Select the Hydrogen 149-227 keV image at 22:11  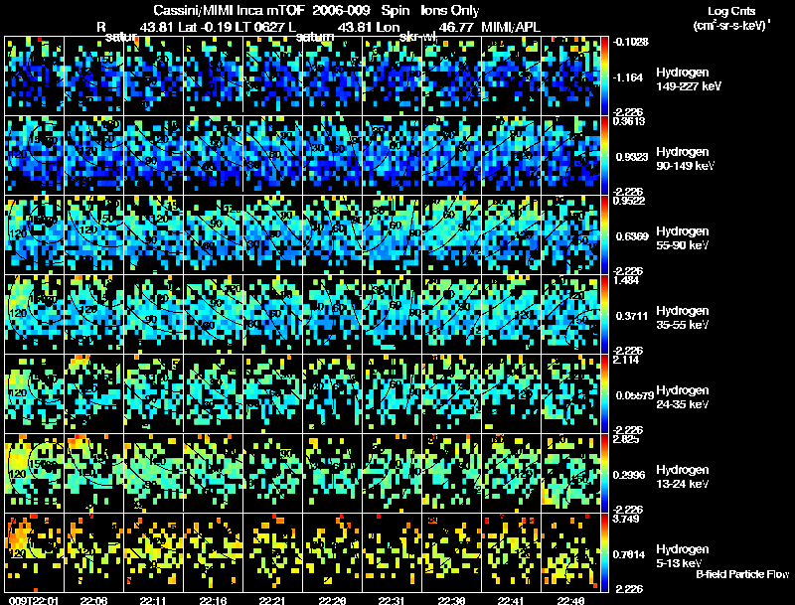[154, 76]
